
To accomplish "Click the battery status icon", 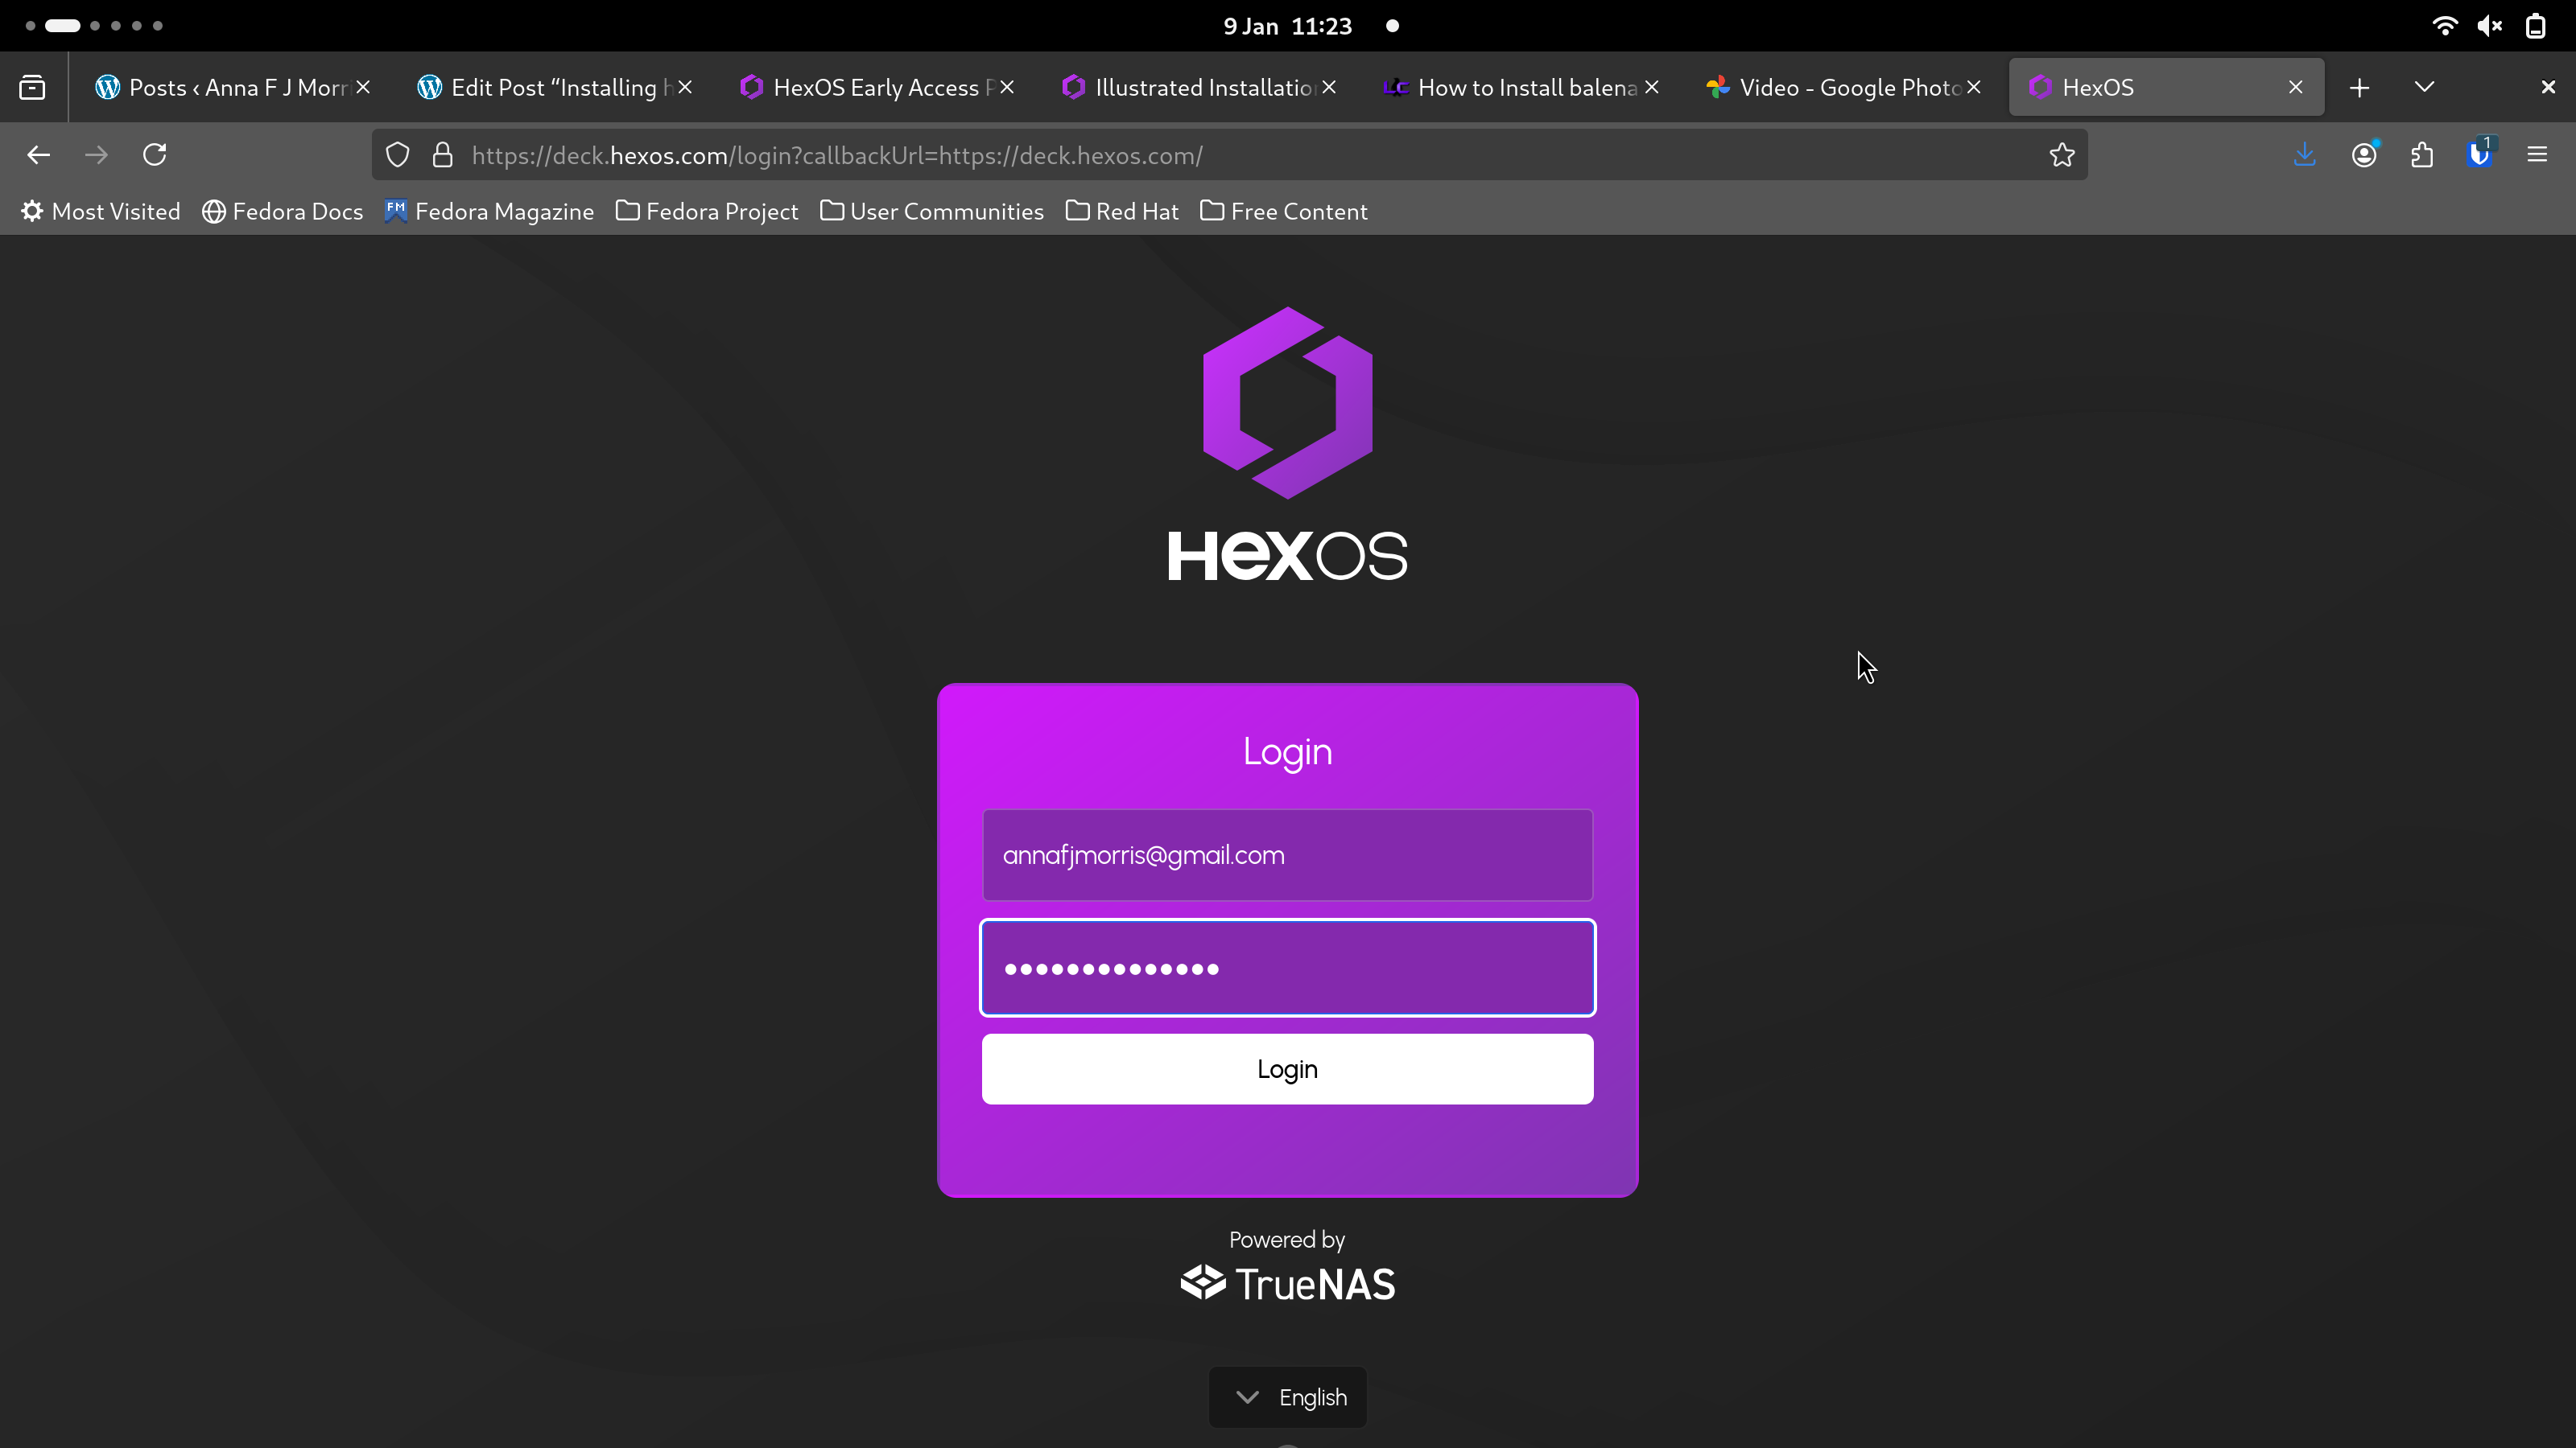I will point(2536,26).
